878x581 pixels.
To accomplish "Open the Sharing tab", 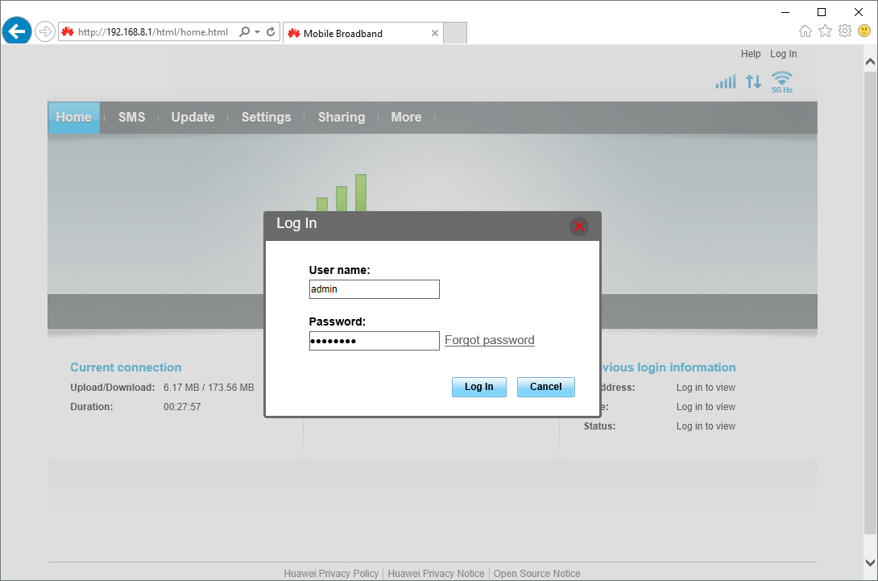I will point(342,117).
